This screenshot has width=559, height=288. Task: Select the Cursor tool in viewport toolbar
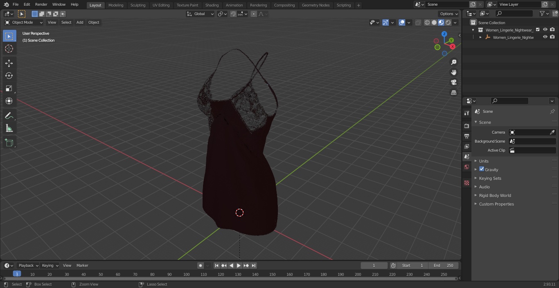tap(9, 49)
